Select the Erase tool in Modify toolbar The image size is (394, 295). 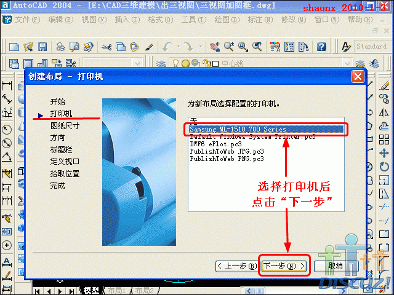click(x=384, y=85)
